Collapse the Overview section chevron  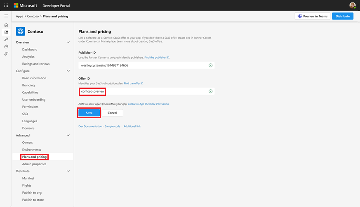click(x=68, y=42)
